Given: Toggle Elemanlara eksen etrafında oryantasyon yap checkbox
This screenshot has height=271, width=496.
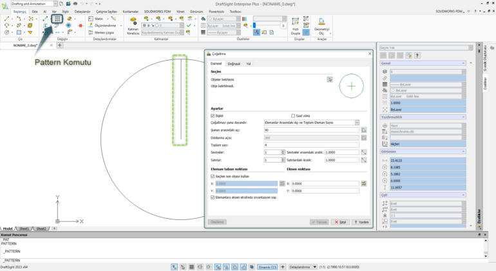Looking at the screenshot, I should click(213, 197).
